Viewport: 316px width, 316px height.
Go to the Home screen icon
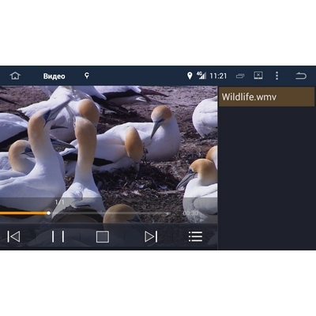[15, 76]
